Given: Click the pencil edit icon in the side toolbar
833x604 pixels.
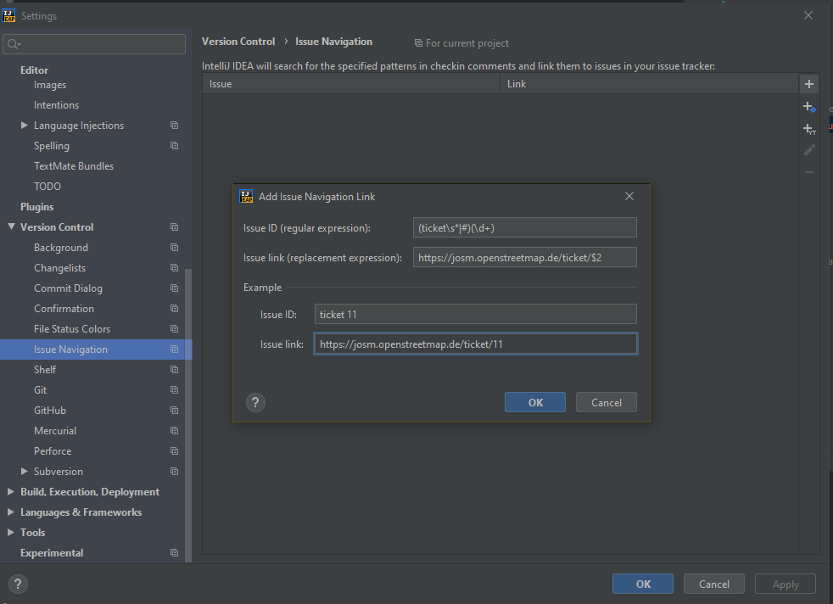Looking at the screenshot, I should pos(809,150).
